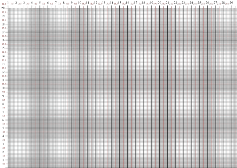237x168 pixels.
Task: Select 15 on the top horizontal axis
Action: (x=119, y=3)
